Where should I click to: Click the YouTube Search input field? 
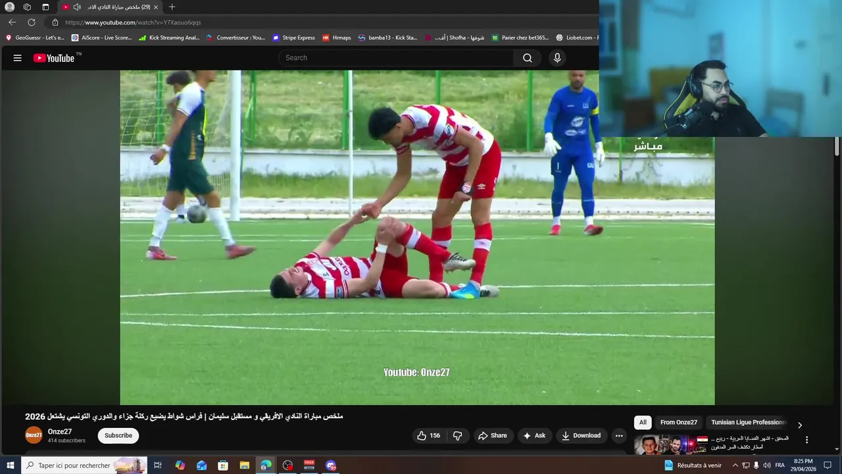coord(396,58)
